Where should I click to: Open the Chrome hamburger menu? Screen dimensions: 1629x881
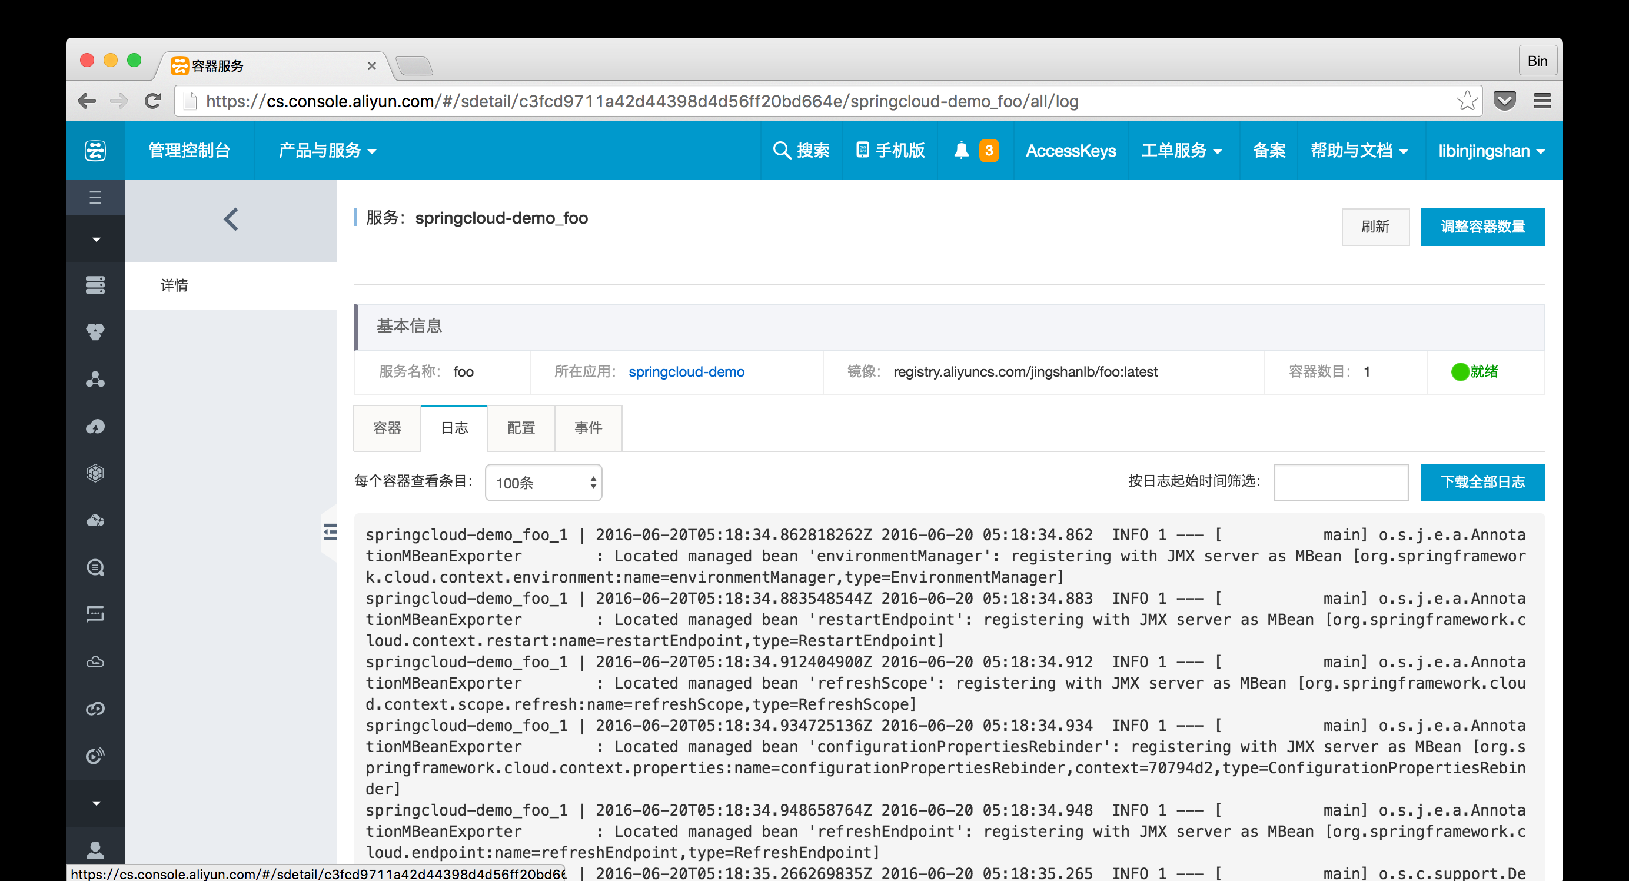pos(1542,101)
